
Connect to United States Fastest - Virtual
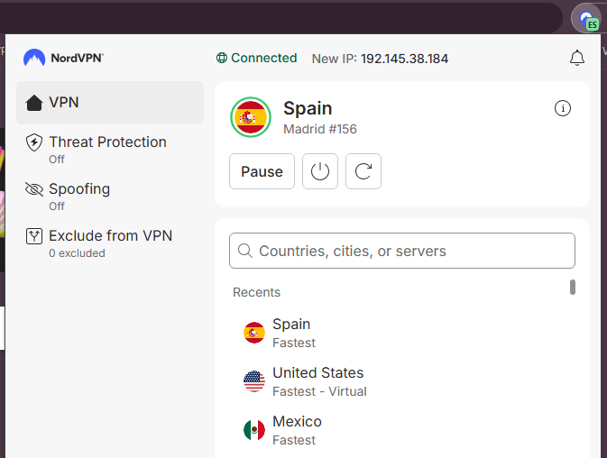click(400, 381)
